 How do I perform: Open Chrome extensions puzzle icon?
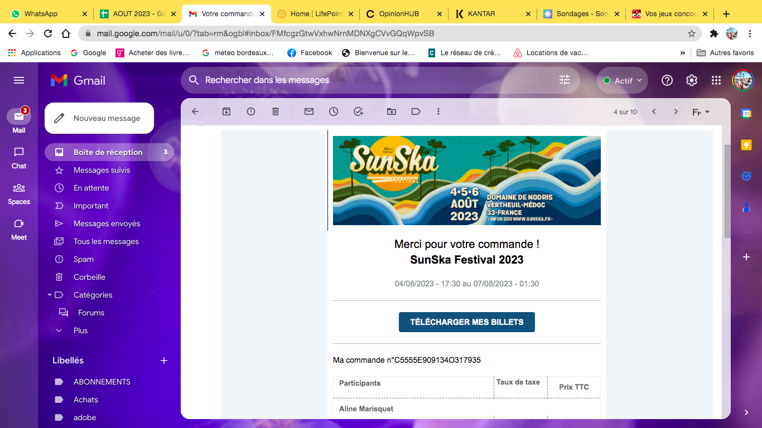[x=714, y=33]
